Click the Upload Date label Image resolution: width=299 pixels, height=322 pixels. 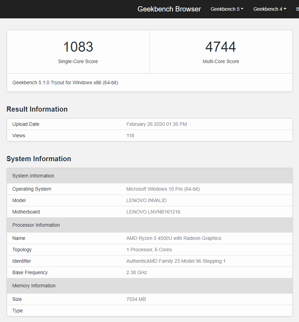click(x=26, y=124)
